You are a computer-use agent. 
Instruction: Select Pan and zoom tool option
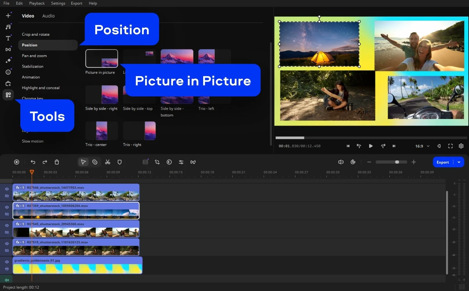click(x=34, y=56)
